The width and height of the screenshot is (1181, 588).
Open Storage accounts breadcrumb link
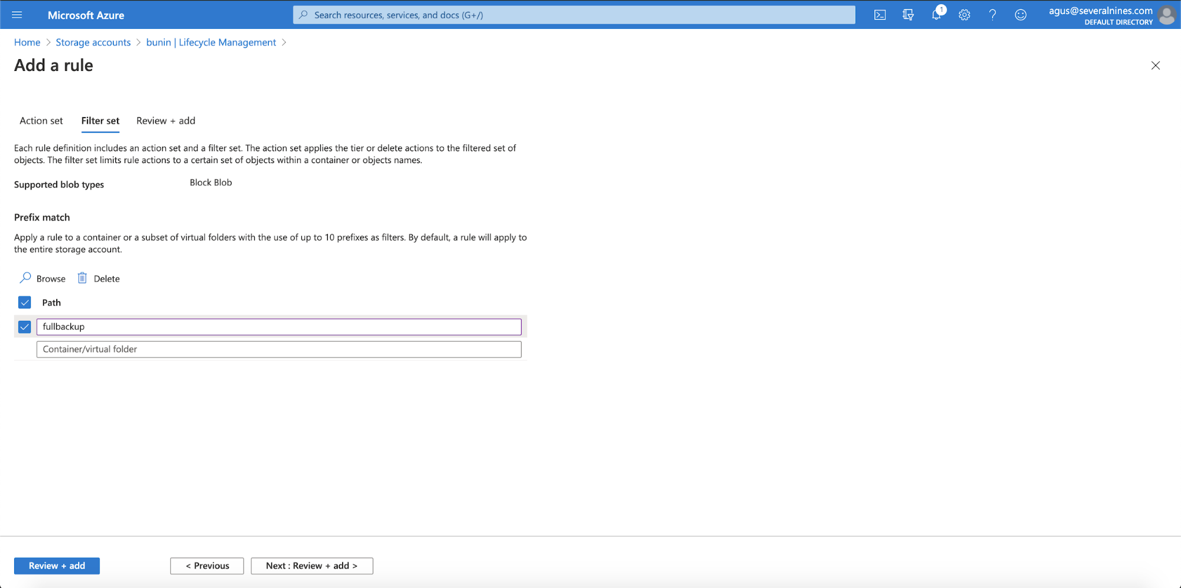click(93, 43)
